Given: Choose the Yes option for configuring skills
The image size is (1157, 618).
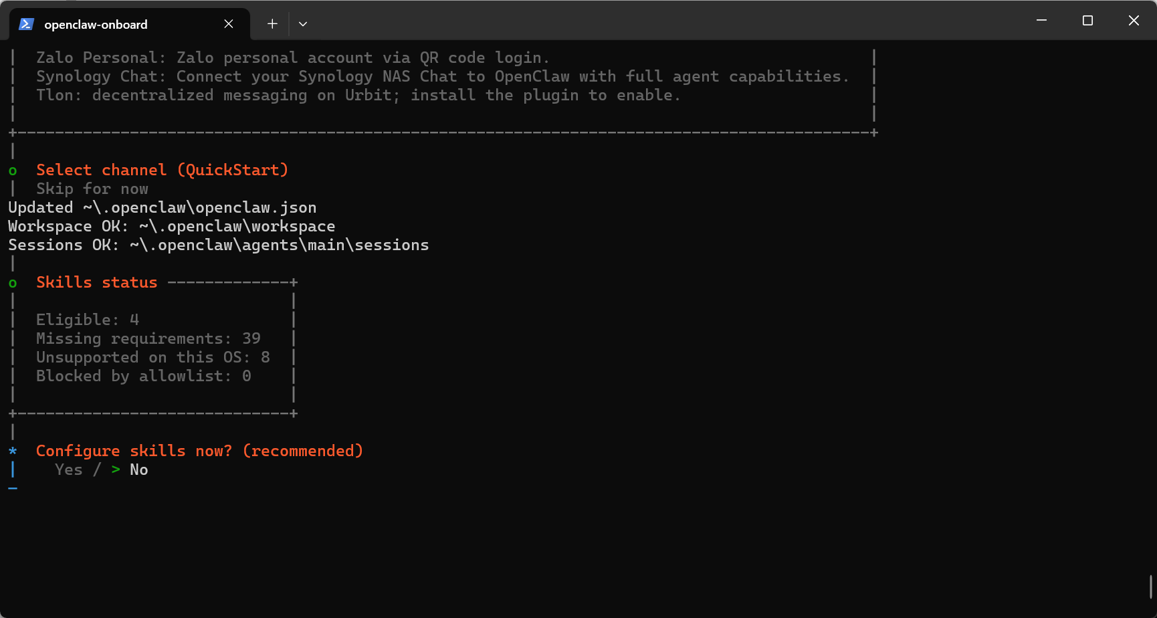Looking at the screenshot, I should pos(68,470).
